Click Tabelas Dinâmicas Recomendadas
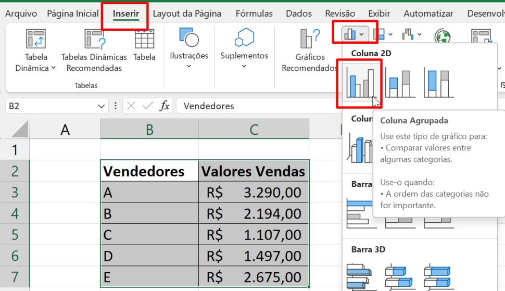This screenshot has height=291, width=505. coord(94,50)
